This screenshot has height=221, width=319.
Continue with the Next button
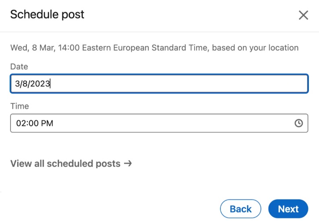pos(288,209)
